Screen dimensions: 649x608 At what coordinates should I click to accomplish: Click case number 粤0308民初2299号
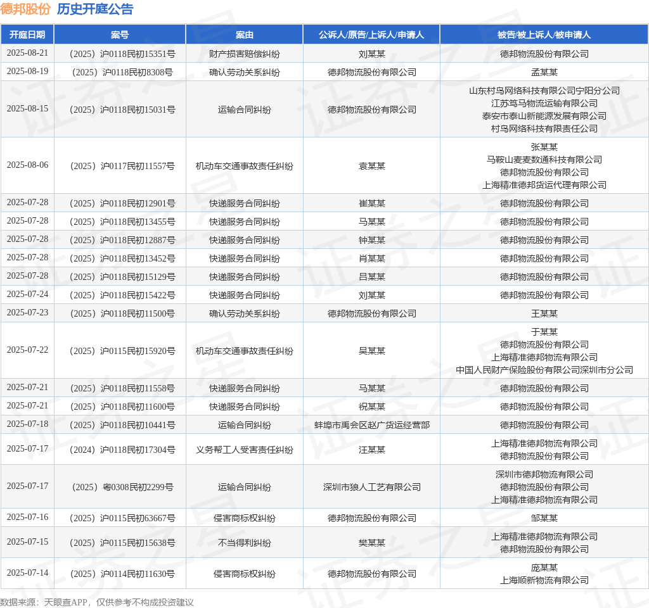122,487
